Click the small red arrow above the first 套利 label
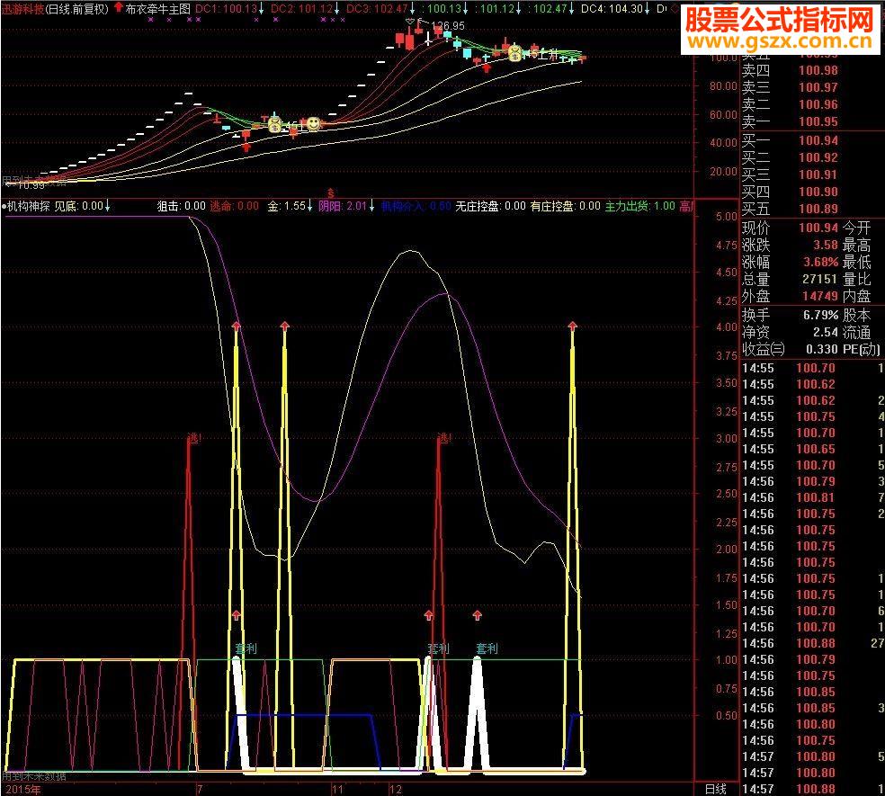 pyautogui.click(x=236, y=615)
